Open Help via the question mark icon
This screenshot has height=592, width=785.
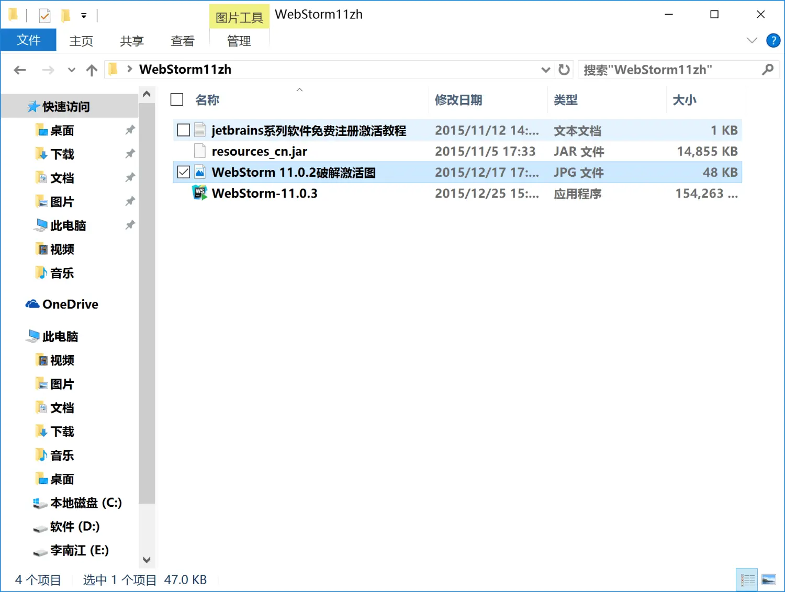(x=773, y=40)
